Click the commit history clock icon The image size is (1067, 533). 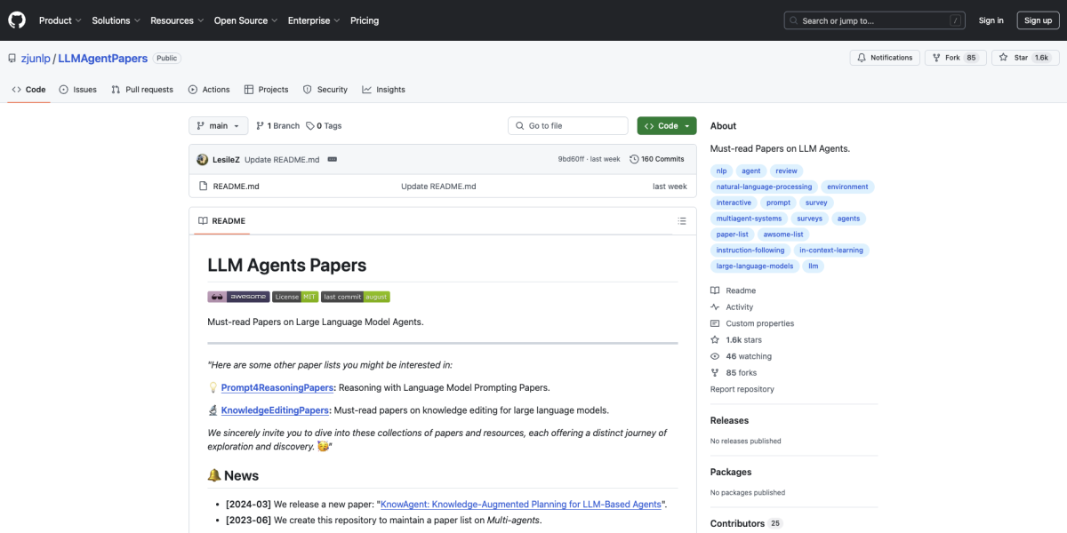pyautogui.click(x=634, y=159)
